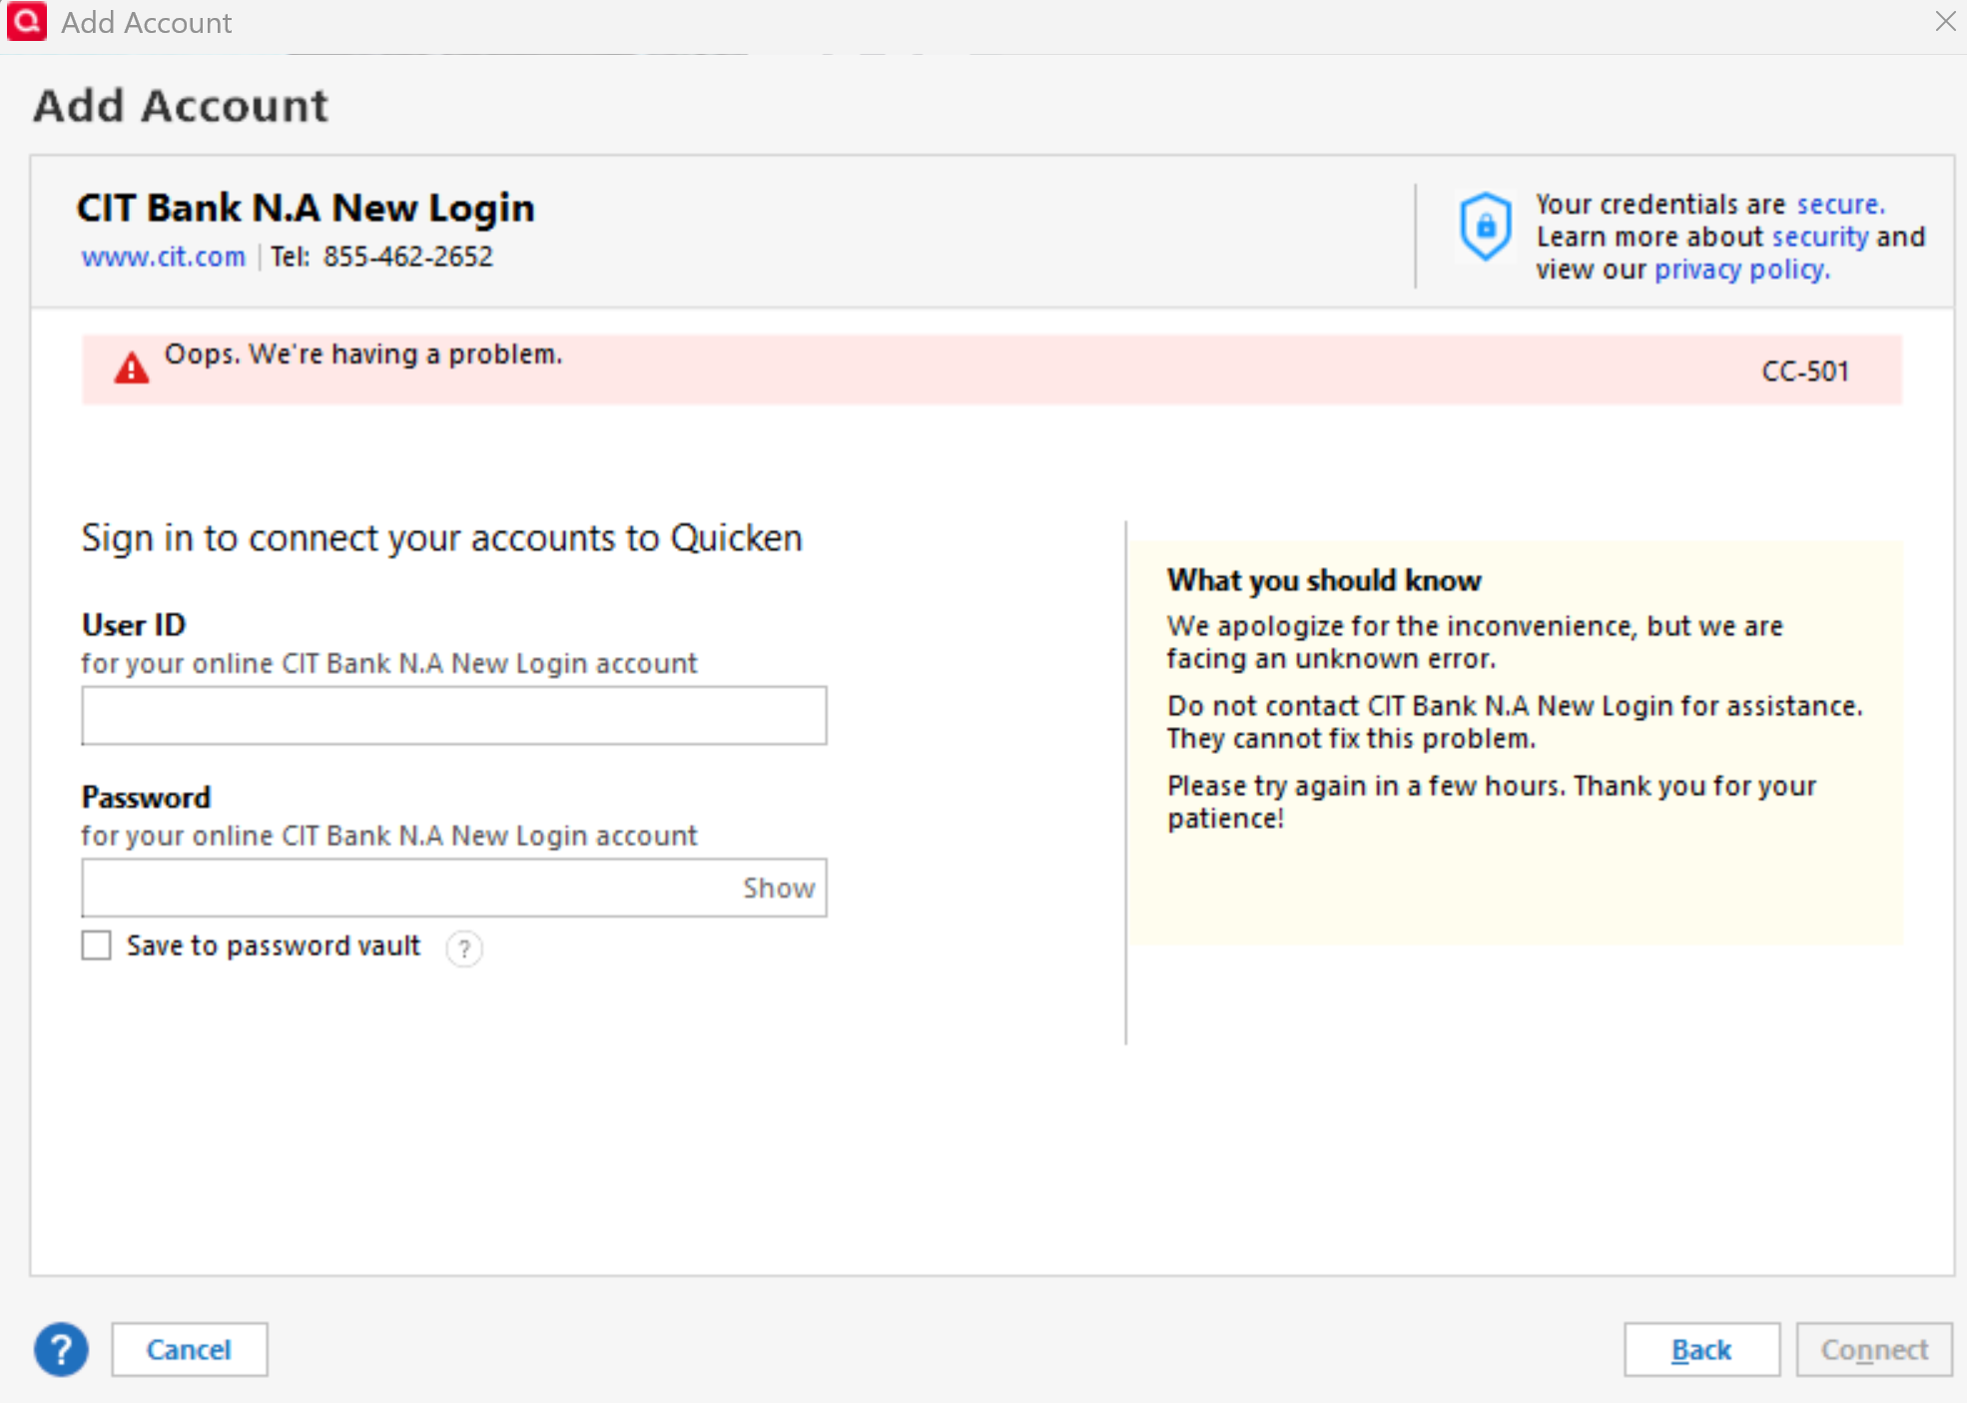Click the CC-501 error code
The width and height of the screenshot is (1967, 1403).
click(x=1804, y=371)
